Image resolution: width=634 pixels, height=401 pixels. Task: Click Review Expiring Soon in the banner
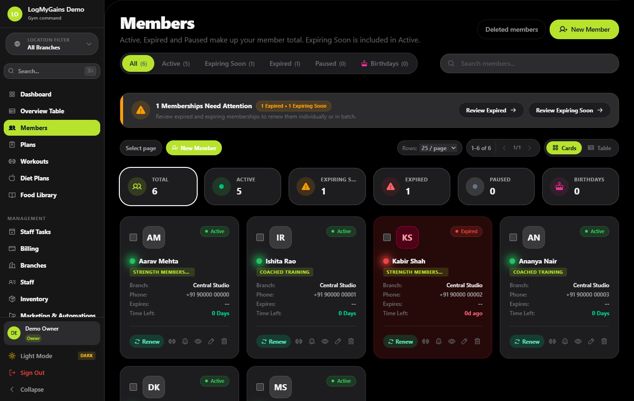[x=569, y=110]
